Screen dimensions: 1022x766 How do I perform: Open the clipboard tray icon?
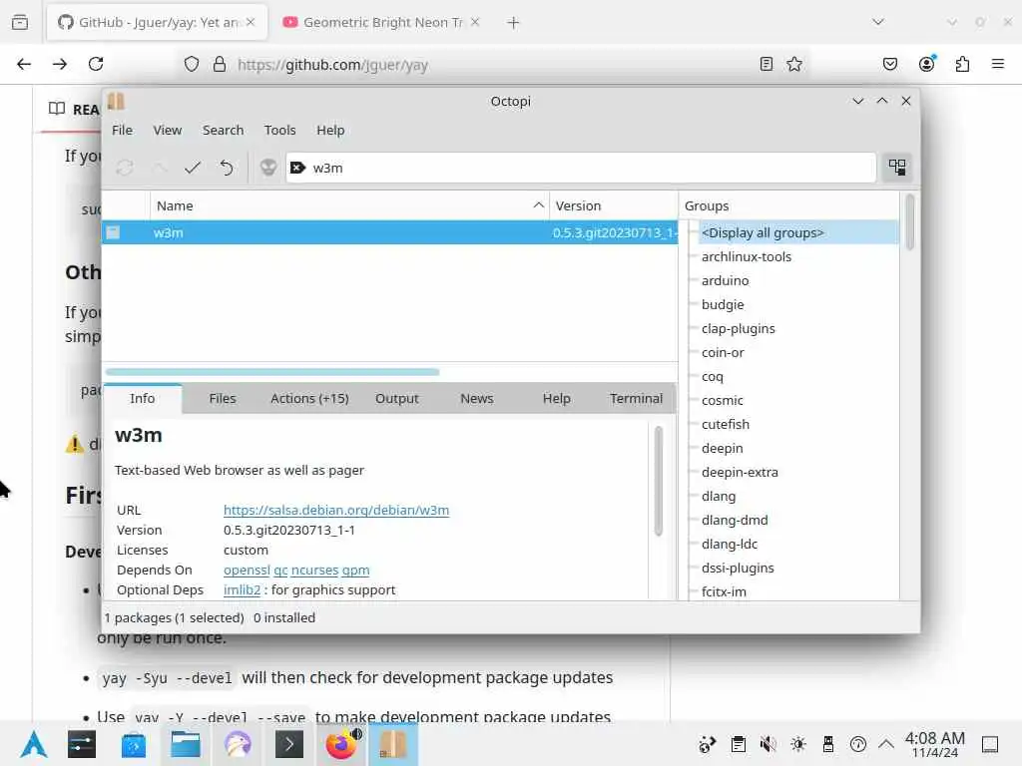(738, 744)
